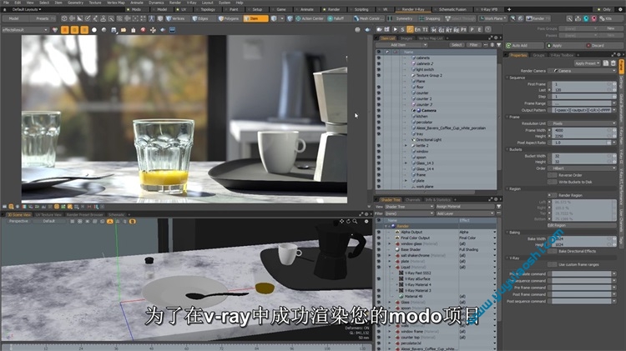This screenshot has height=351, width=626.
Task: Expand the plate material in Shader Tree
Action: [x=390, y=261]
